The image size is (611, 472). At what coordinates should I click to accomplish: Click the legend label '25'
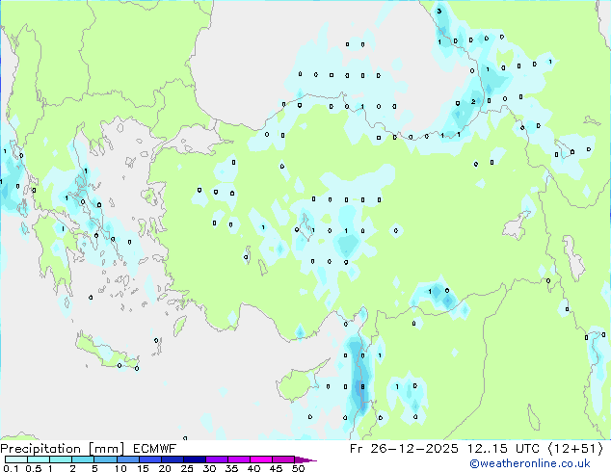[x=187, y=468]
